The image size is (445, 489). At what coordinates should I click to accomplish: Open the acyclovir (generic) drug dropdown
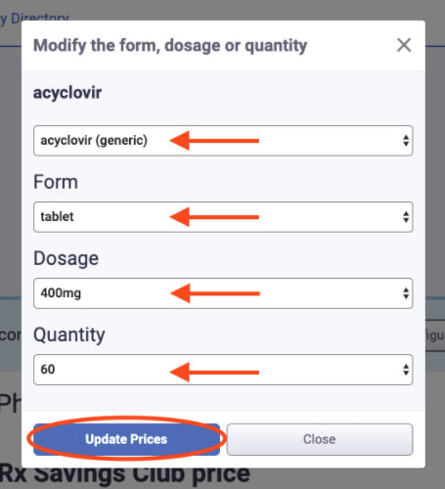click(x=223, y=141)
